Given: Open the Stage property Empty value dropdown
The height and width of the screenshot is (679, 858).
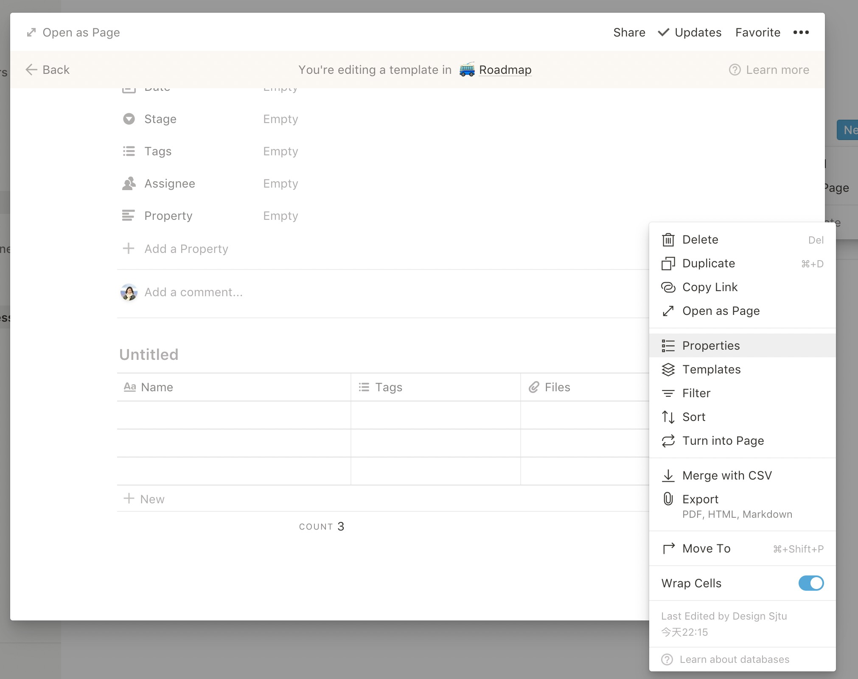Looking at the screenshot, I should tap(280, 119).
